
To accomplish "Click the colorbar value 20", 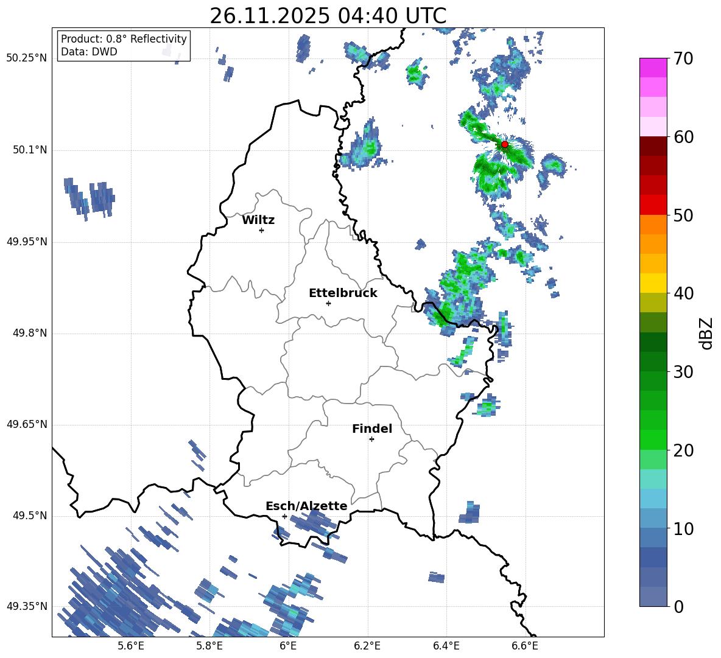I will click(x=683, y=450).
